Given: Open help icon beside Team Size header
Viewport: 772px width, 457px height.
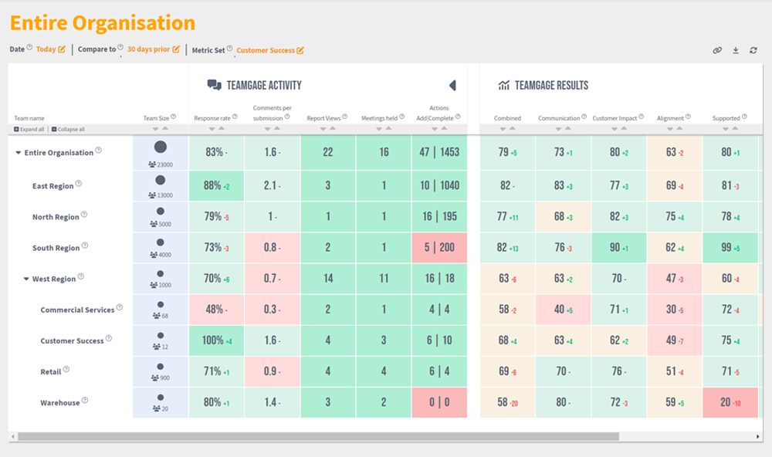Looking at the screenshot, I should click(173, 117).
